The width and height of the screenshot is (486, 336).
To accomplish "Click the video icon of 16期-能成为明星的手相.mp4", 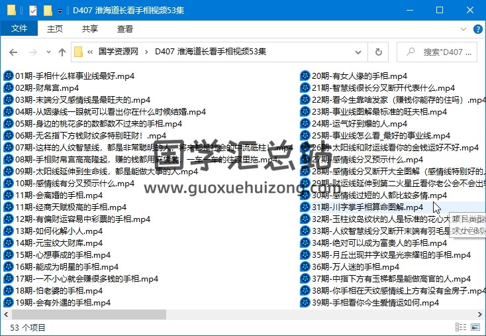I will (x=9, y=267).
